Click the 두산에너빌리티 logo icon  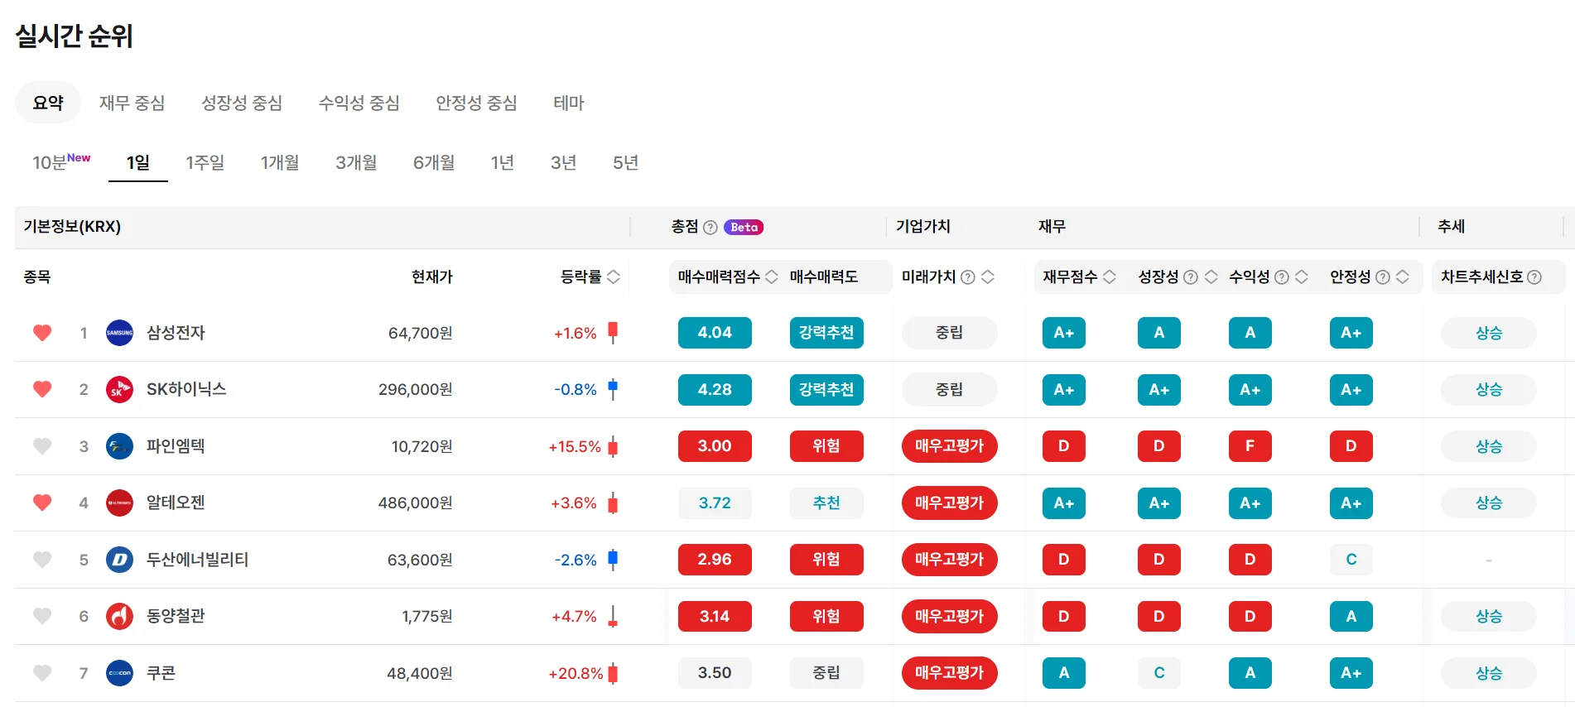click(x=119, y=560)
